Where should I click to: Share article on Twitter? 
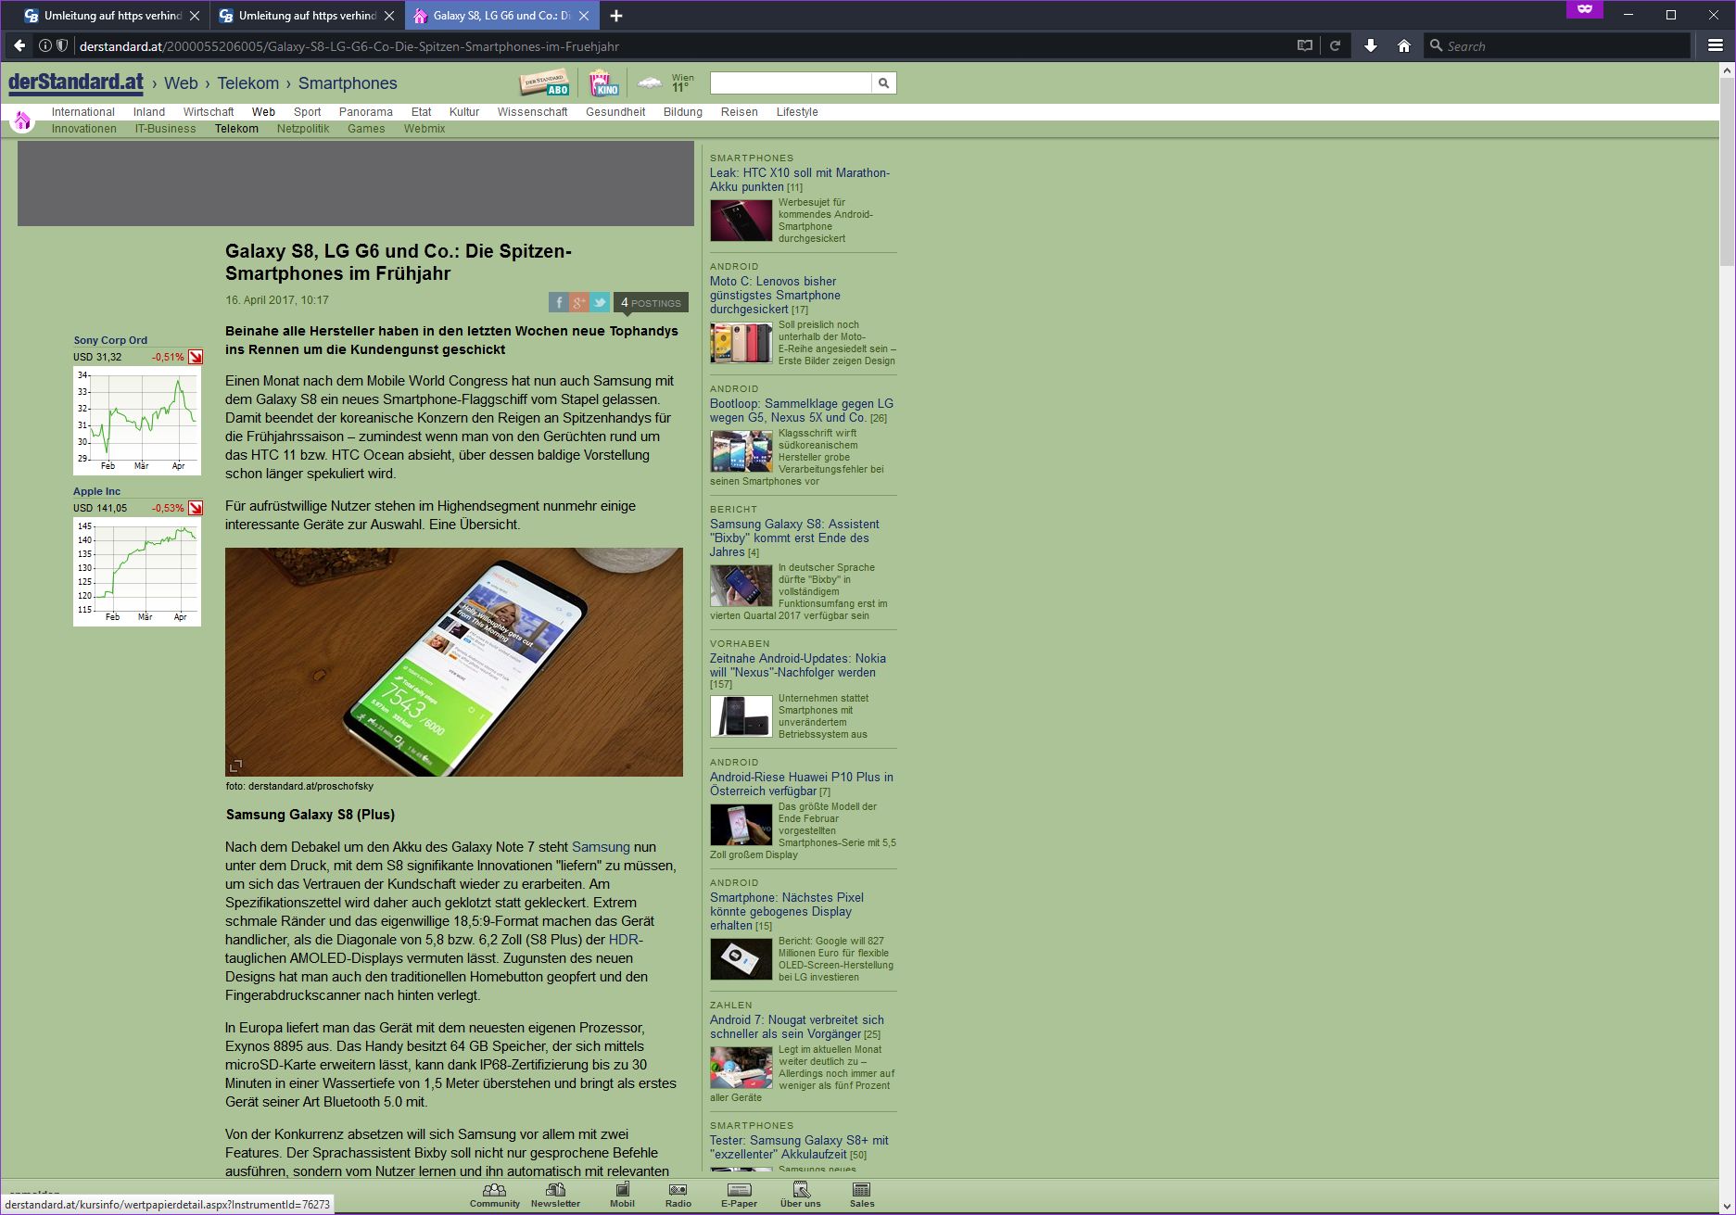coord(601,302)
